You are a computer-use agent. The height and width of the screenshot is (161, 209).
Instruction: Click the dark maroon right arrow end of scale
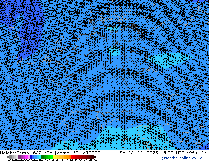[x=95, y=157]
